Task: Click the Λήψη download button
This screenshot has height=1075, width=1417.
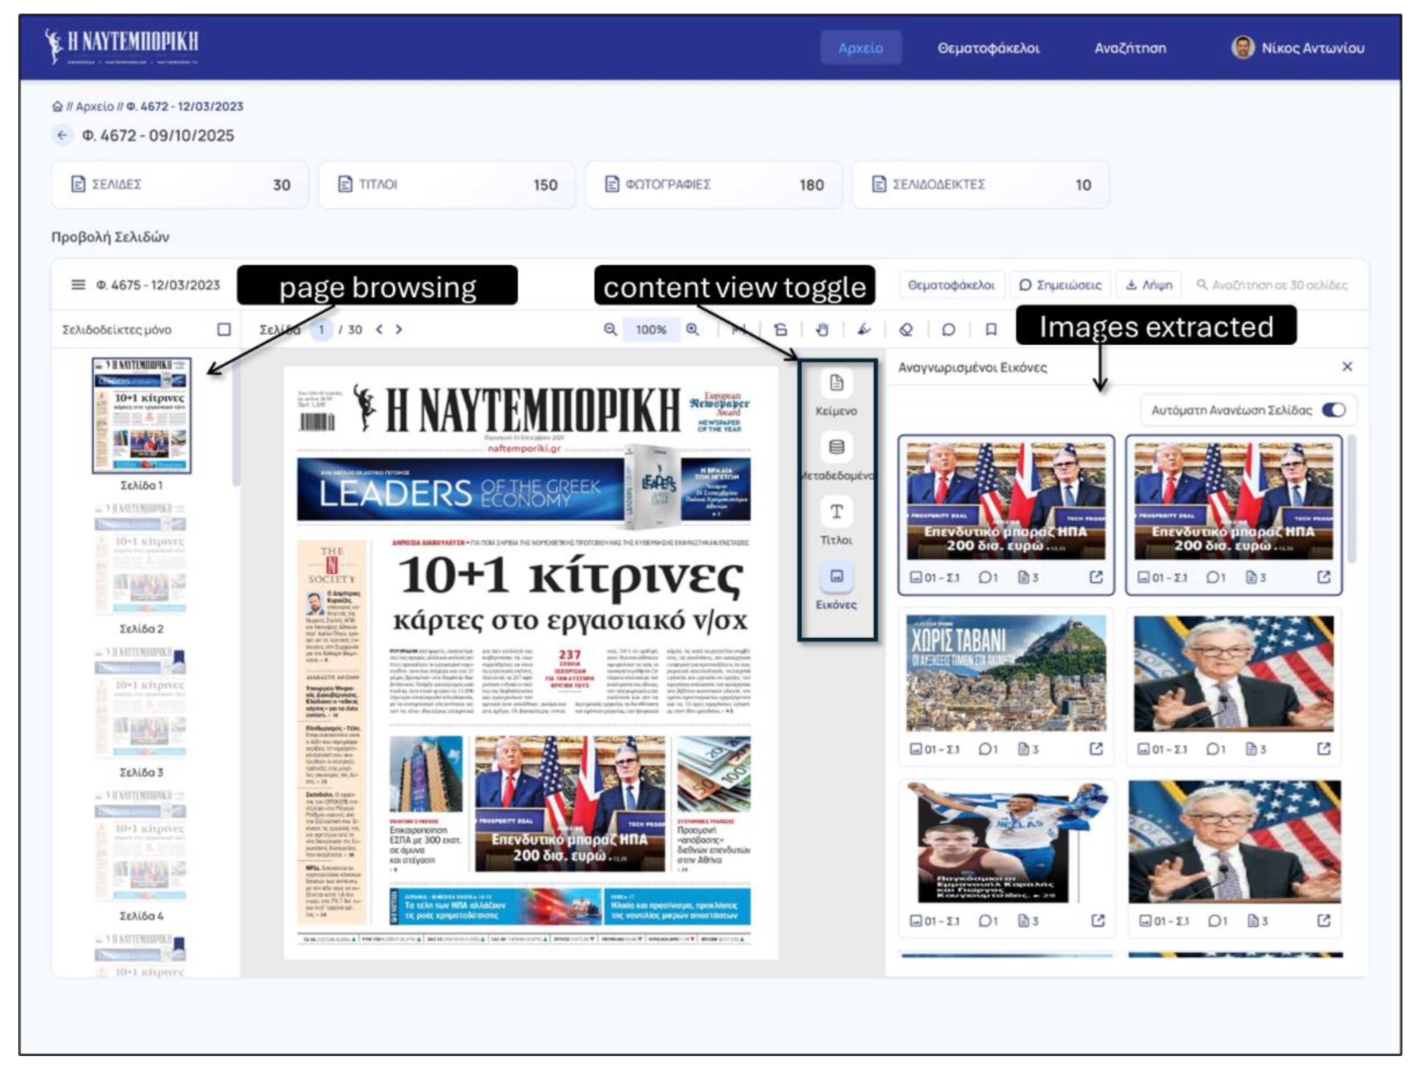Action: 1150,284
